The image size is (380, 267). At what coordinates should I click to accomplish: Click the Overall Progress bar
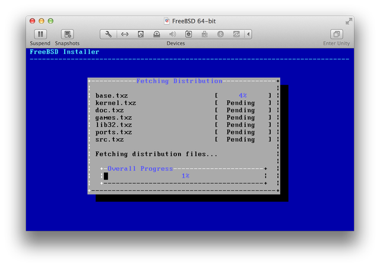183,176
